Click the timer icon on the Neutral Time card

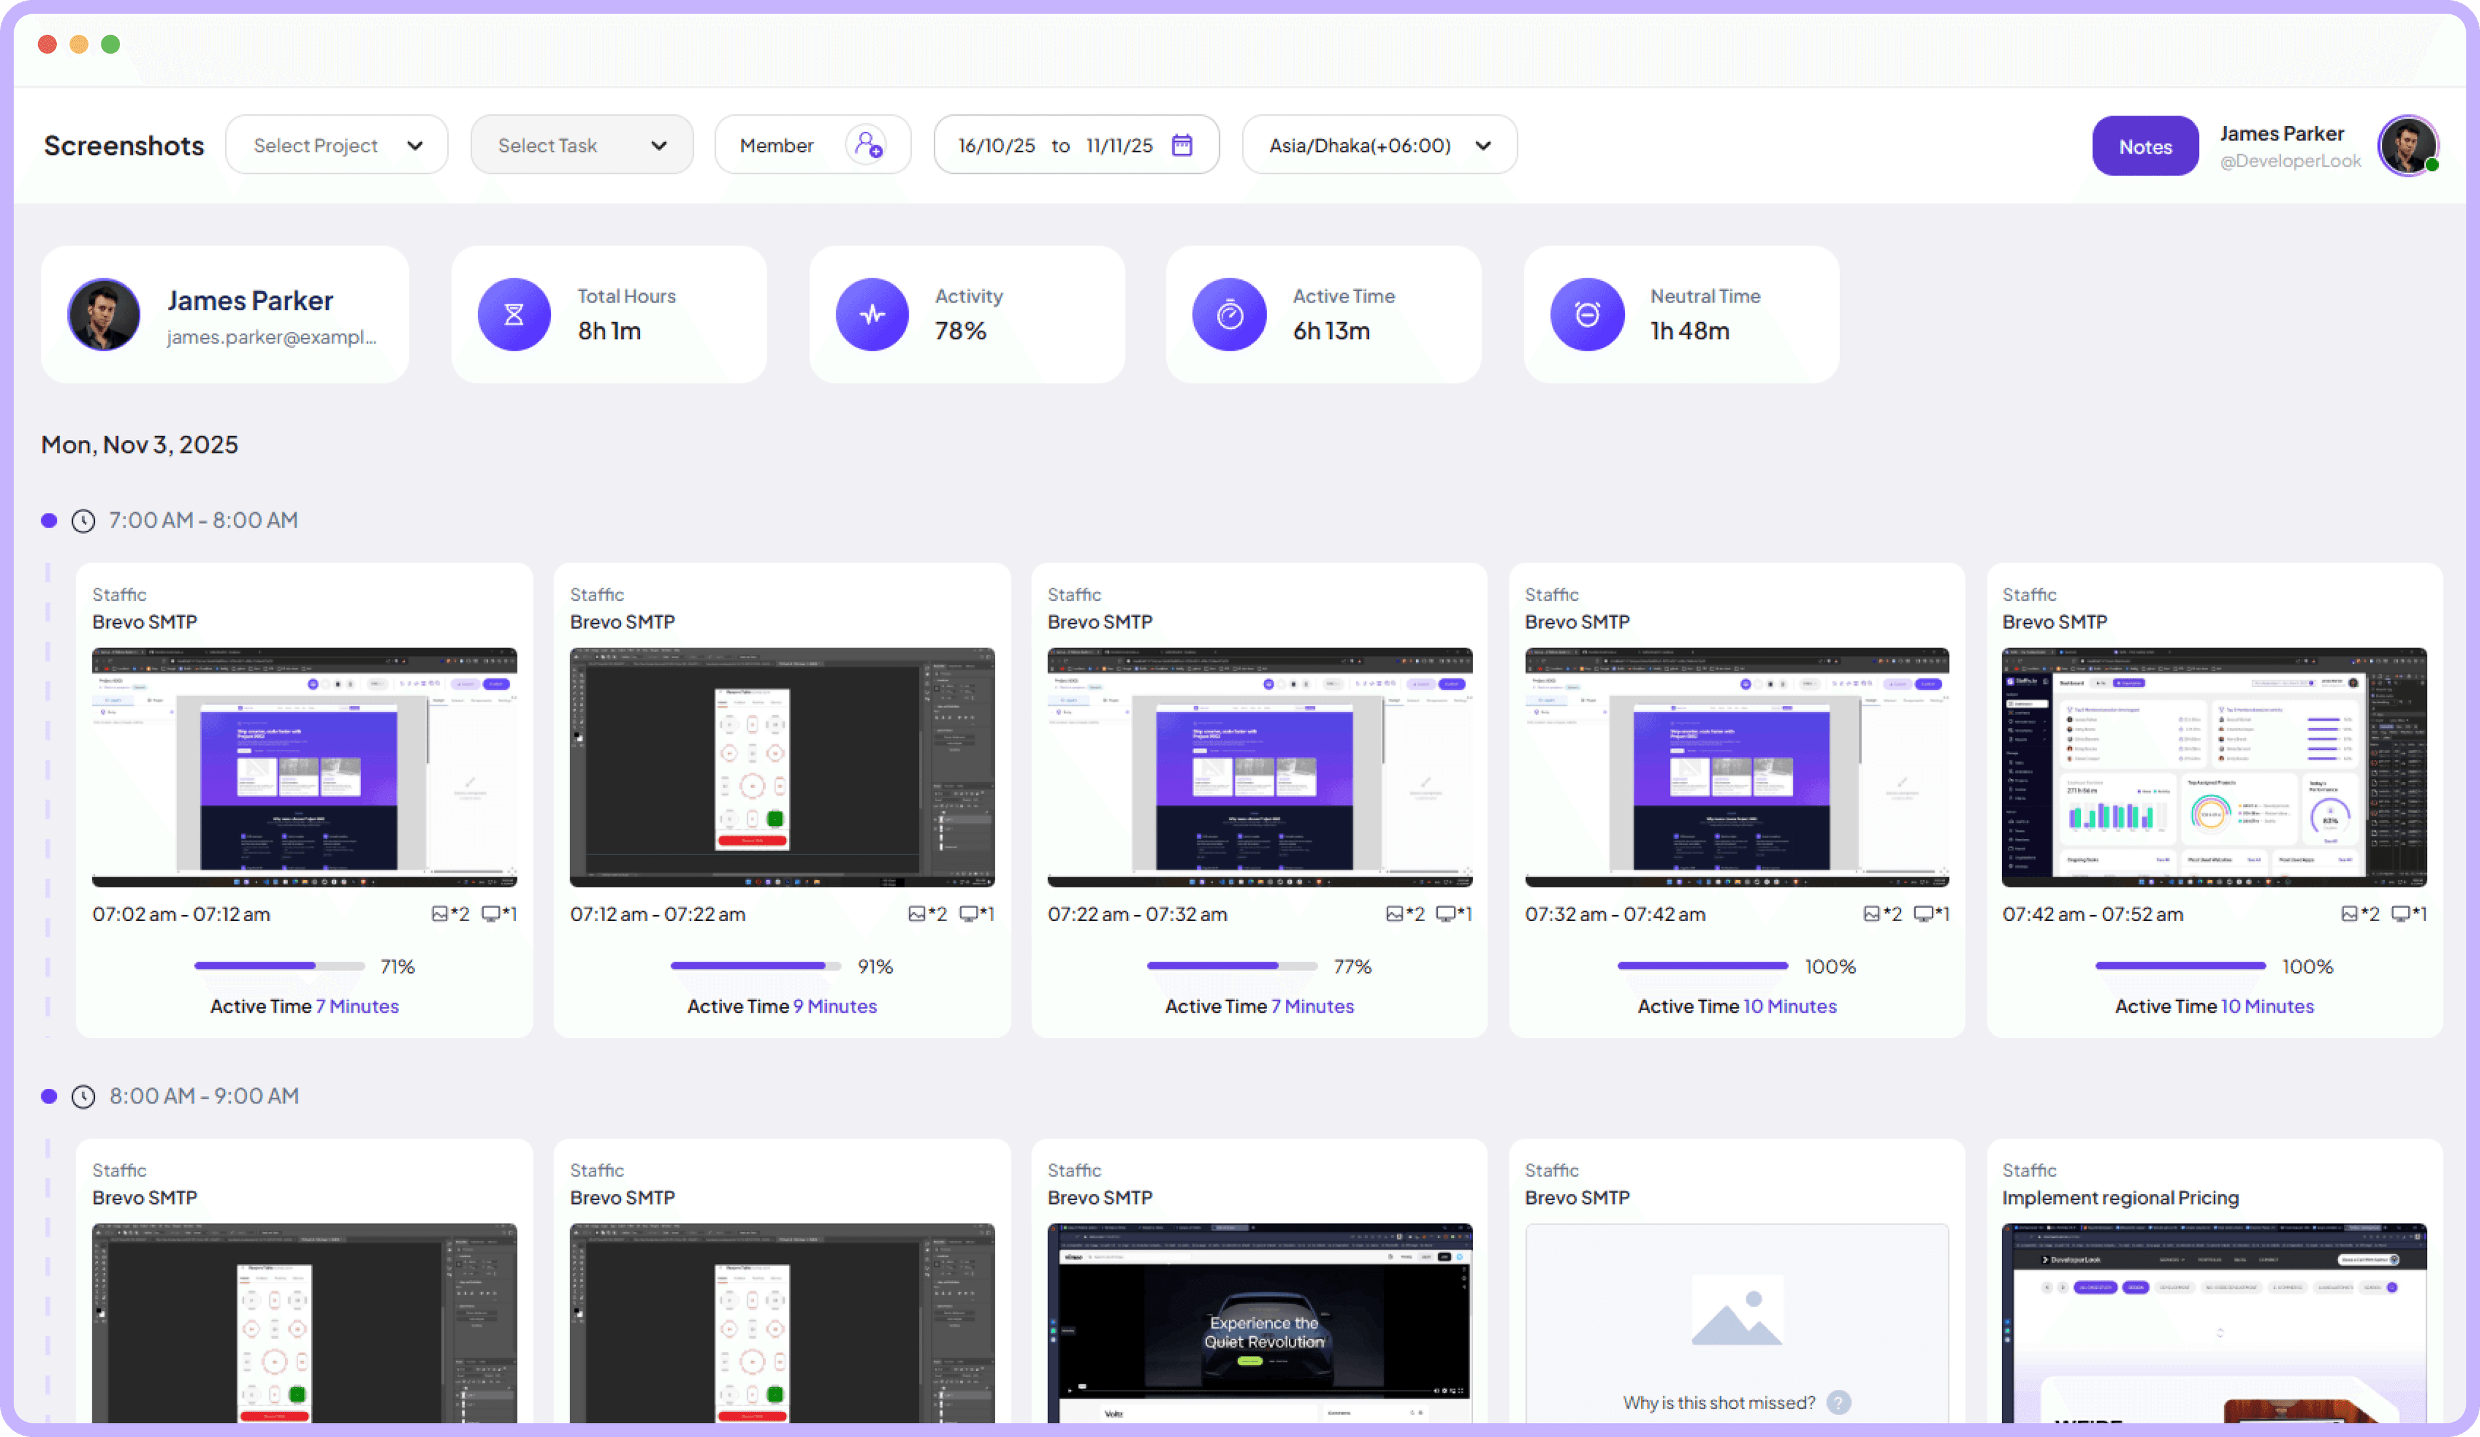pyautogui.click(x=1586, y=314)
